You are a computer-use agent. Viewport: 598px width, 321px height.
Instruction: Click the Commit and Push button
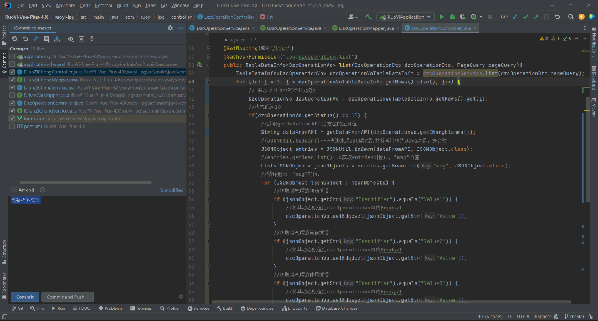67,297
